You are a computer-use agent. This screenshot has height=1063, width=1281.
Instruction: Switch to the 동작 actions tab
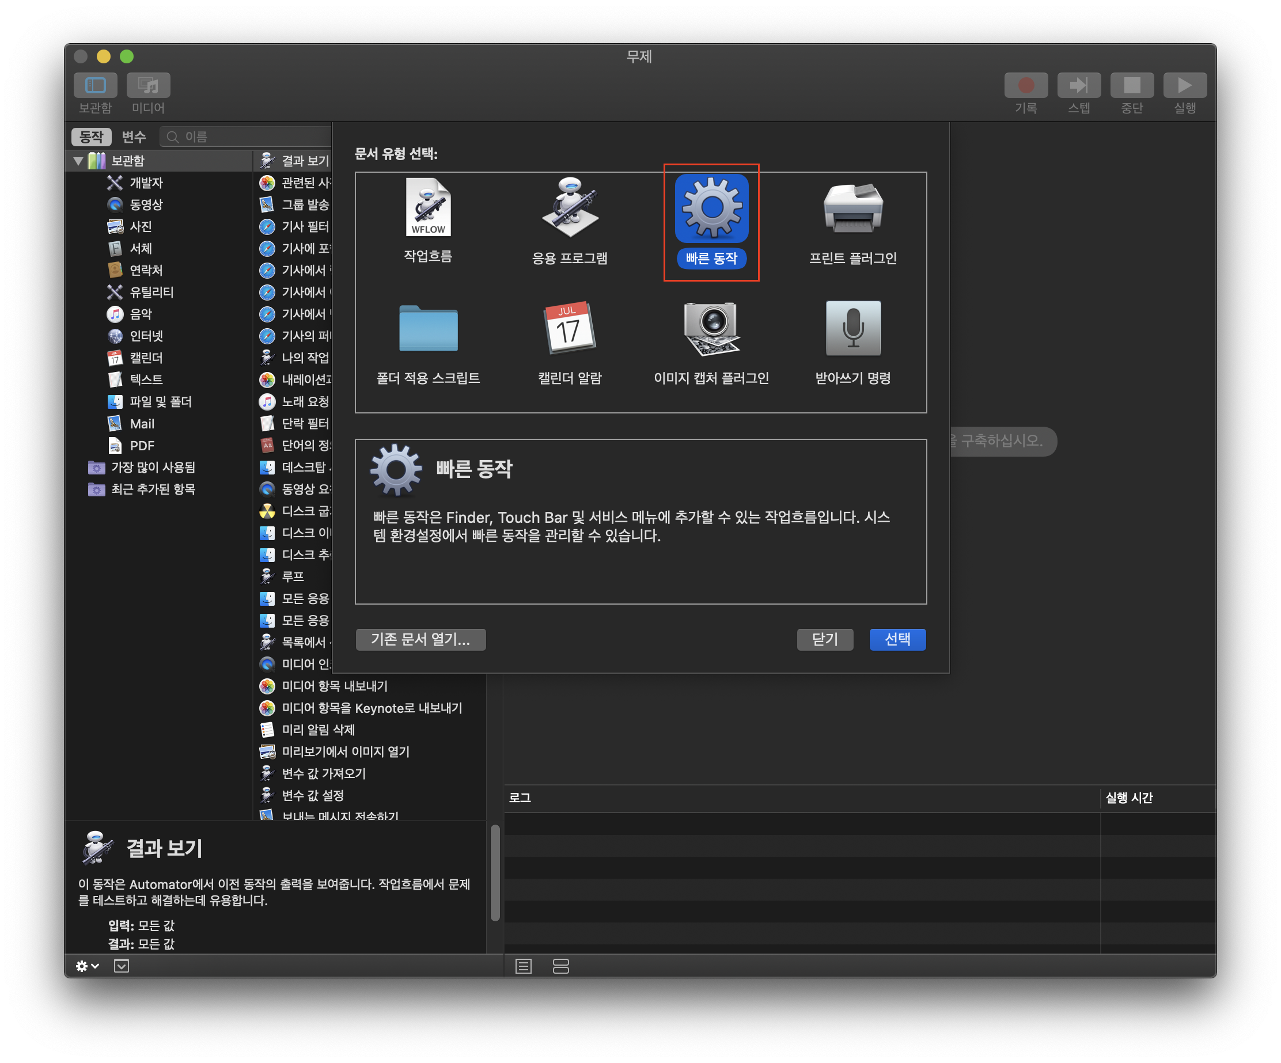pyautogui.click(x=92, y=136)
